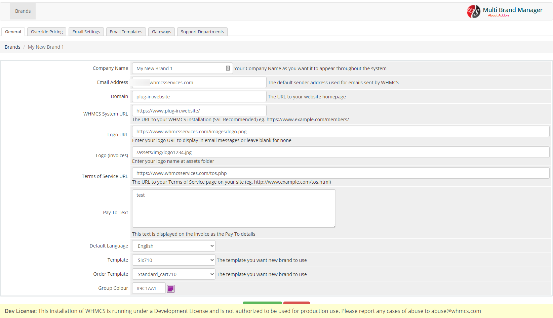The height and width of the screenshot is (318, 553).
Task: Switch to the General tab
Action: (13, 32)
